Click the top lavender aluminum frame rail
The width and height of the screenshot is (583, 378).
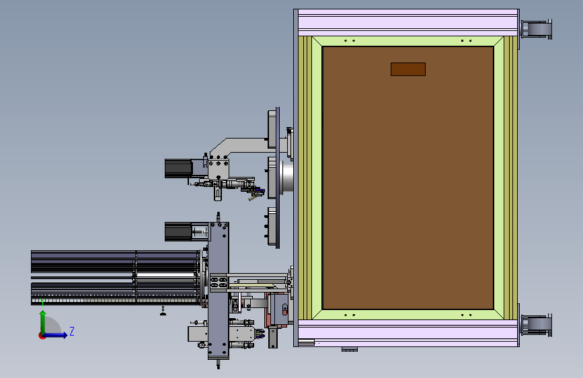click(x=408, y=22)
